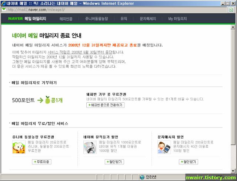Click 할인받기 under 문자메시지 할인

pyautogui.click(x=188, y=162)
